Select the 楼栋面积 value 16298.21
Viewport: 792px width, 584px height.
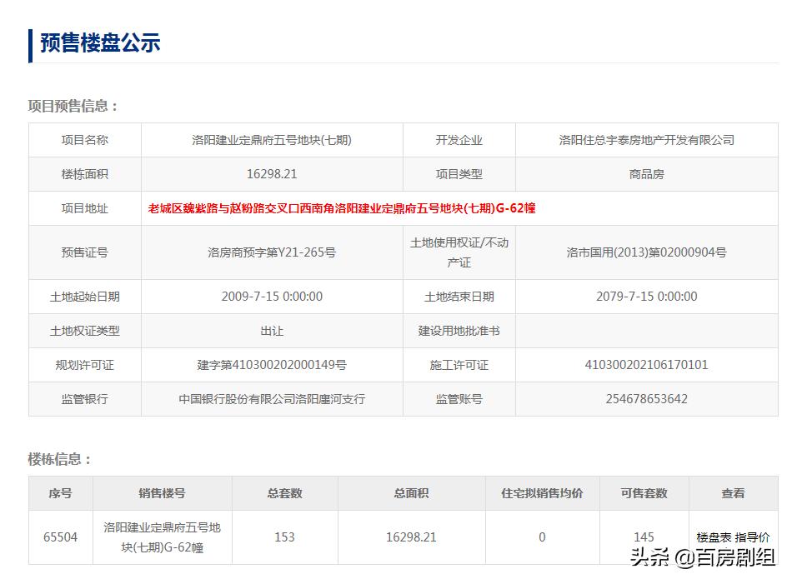tap(273, 174)
